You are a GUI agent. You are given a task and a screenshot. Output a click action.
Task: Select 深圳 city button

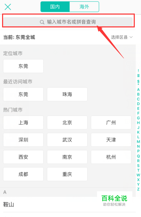pos(23,140)
